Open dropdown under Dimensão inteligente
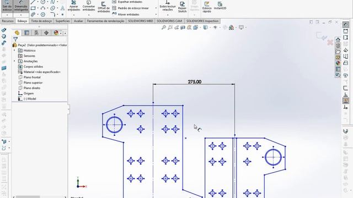 (21, 15)
